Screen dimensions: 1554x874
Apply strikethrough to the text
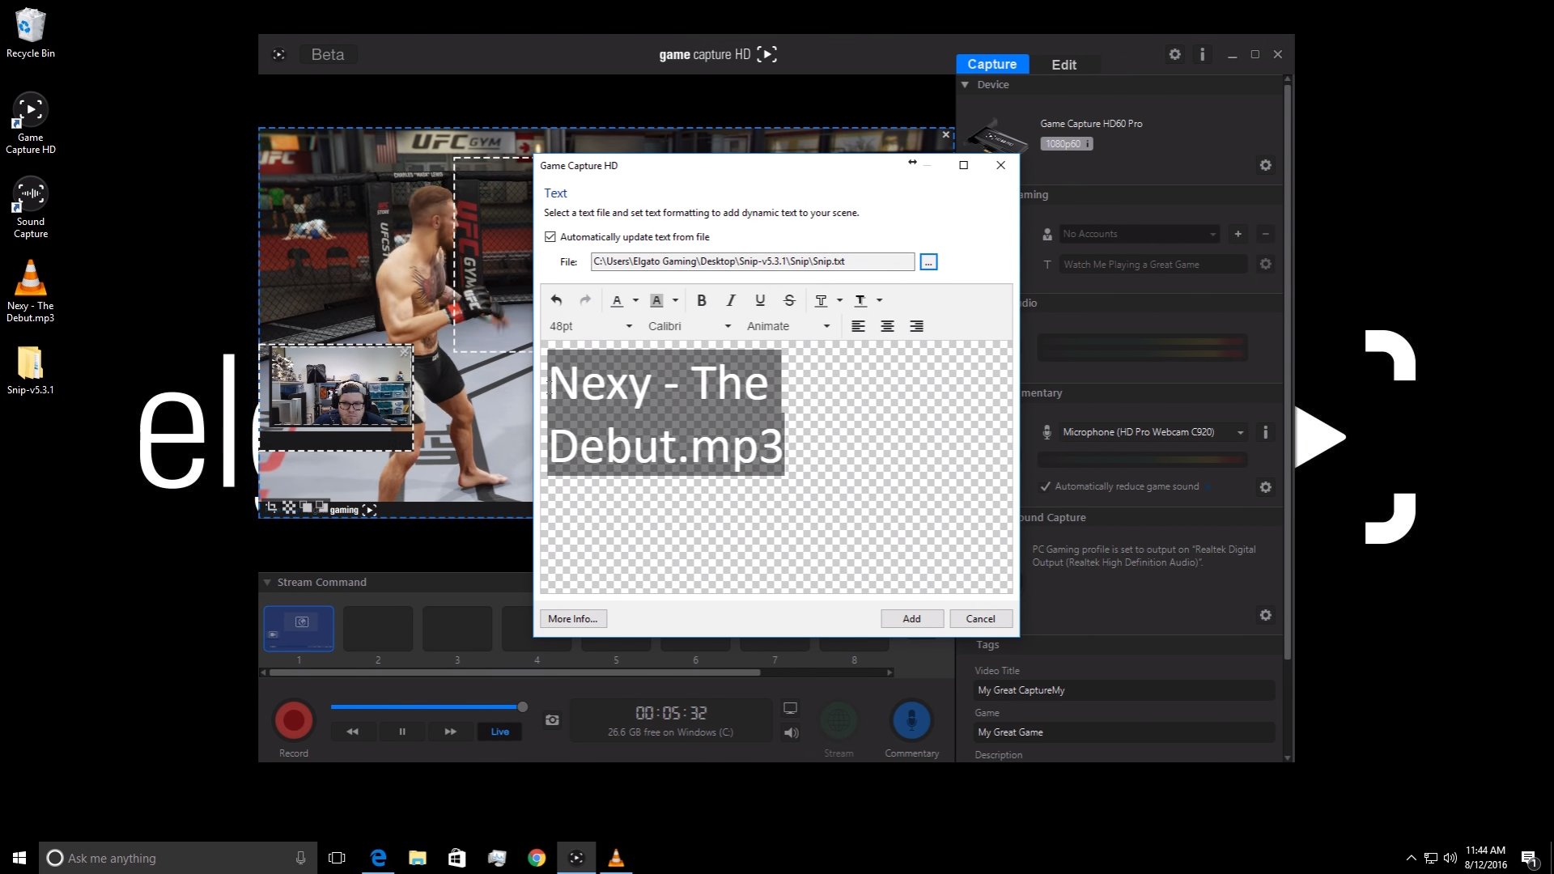point(789,300)
